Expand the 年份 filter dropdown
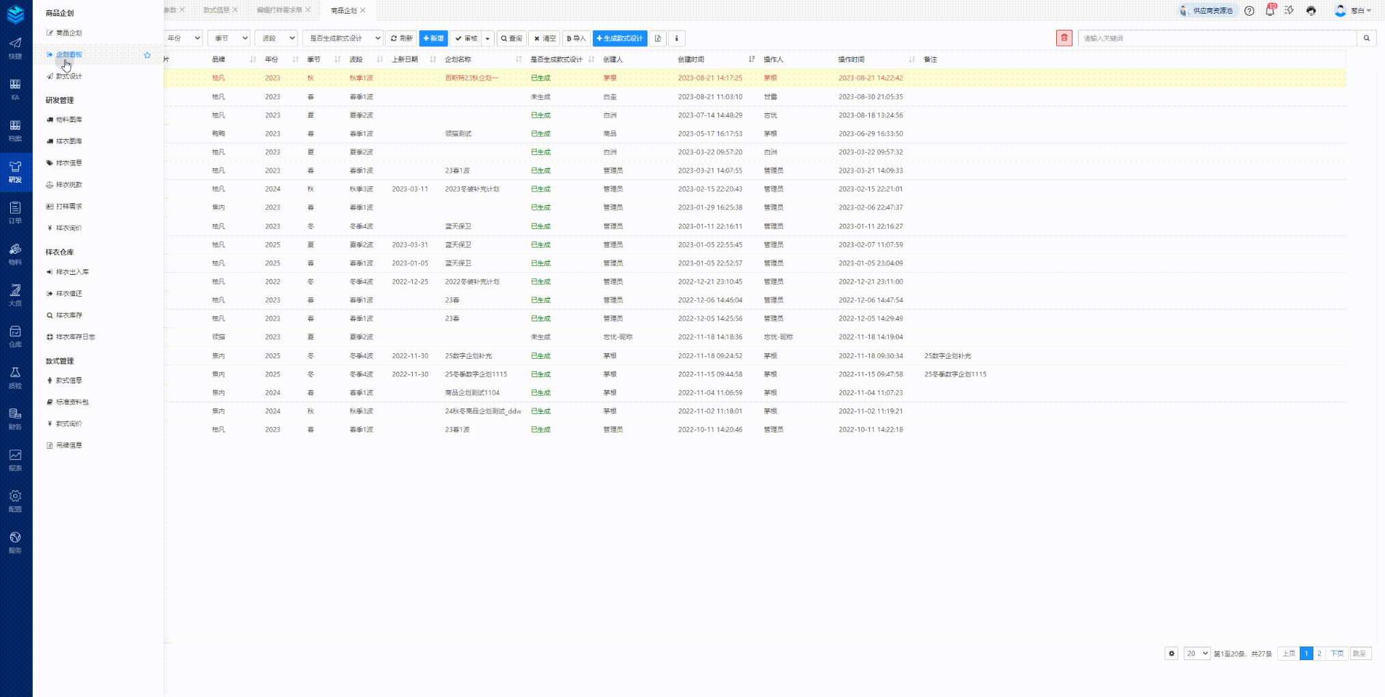The width and height of the screenshot is (1385, 697). (x=184, y=38)
